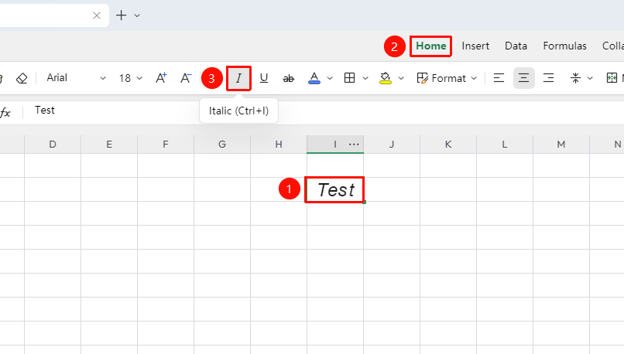Open the Arial font name dropdown

click(x=77, y=78)
